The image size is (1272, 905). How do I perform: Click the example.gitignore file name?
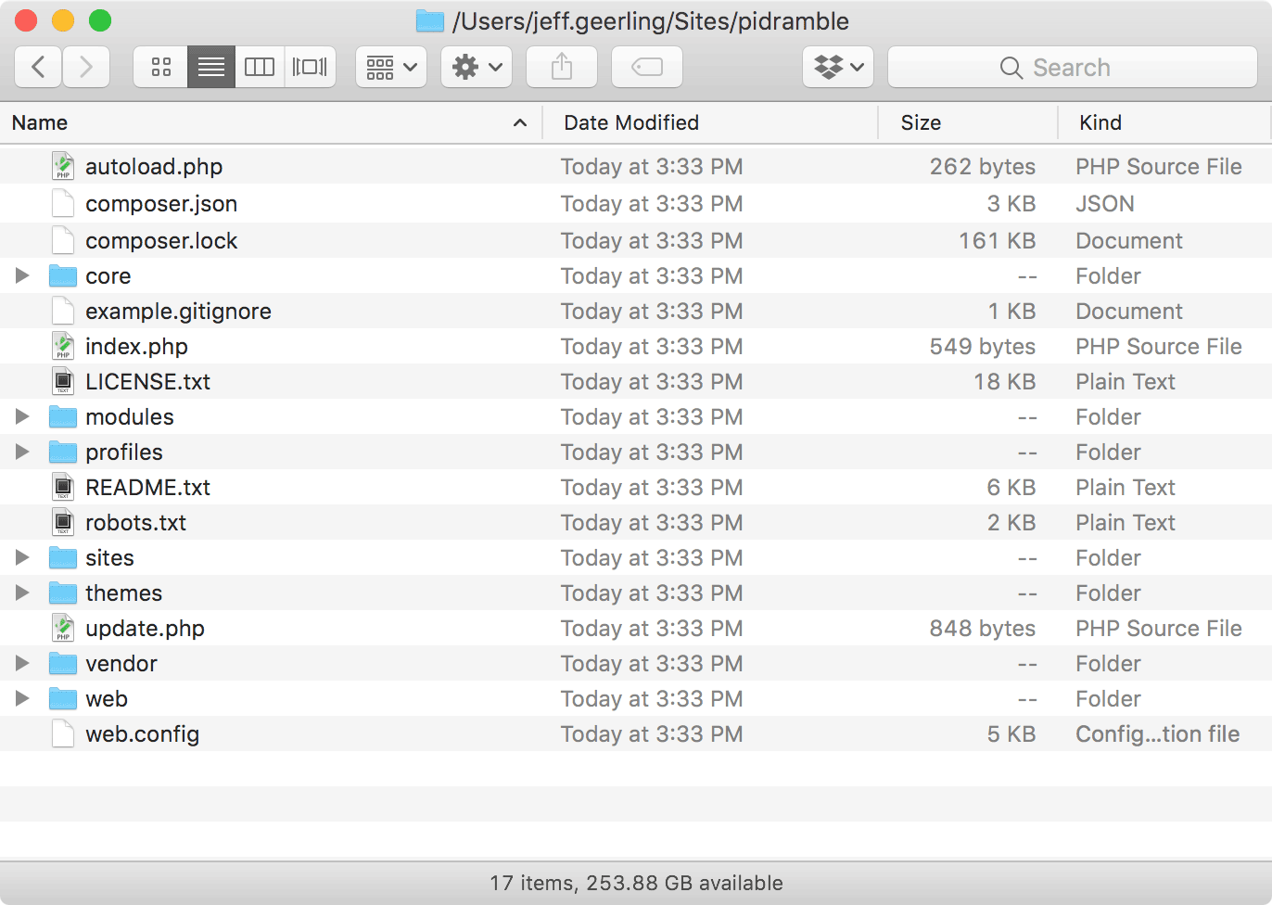178,312
